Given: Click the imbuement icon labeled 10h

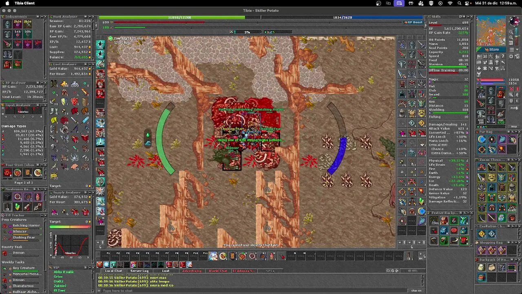Looking at the screenshot, I should (27, 34).
